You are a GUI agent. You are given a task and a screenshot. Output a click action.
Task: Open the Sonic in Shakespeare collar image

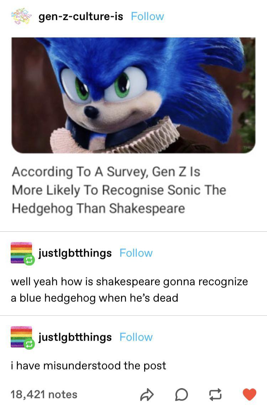pos(133,95)
